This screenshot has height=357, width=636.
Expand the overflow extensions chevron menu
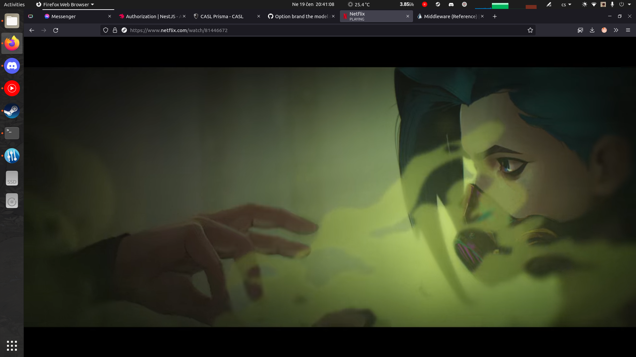pos(616,30)
